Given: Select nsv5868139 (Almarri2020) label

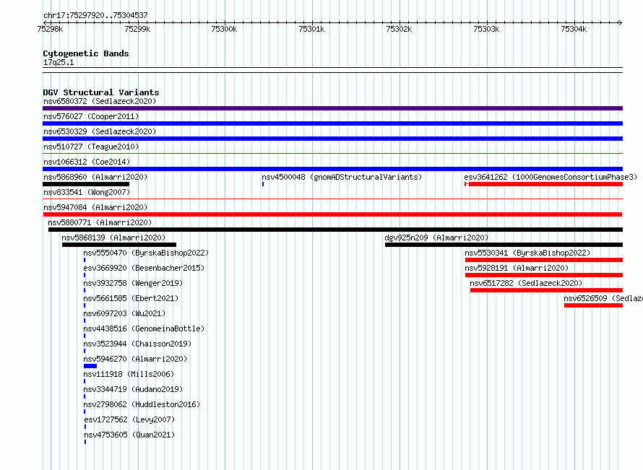Looking at the screenshot, I should pos(113,238).
